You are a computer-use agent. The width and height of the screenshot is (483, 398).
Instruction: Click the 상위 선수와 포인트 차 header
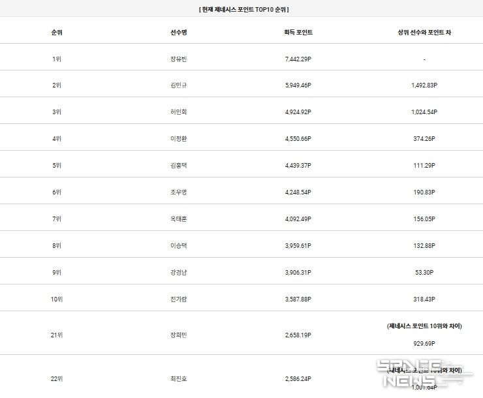pyautogui.click(x=424, y=33)
